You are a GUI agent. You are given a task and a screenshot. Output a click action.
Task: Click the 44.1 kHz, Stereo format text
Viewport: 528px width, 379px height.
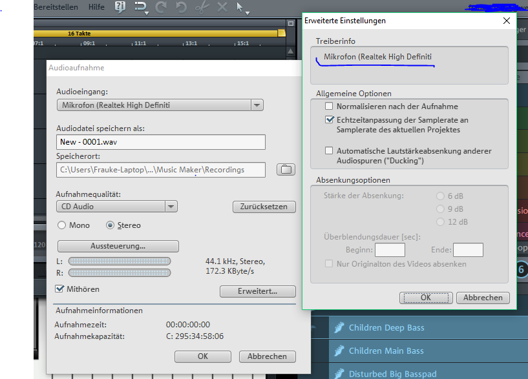[235, 261]
